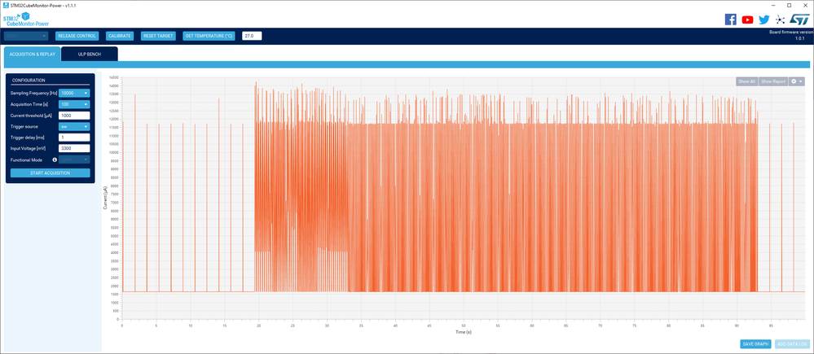Click the Current (µA) axis label
Image resolution: width=814 pixels, height=354 pixels.
(x=105, y=199)
